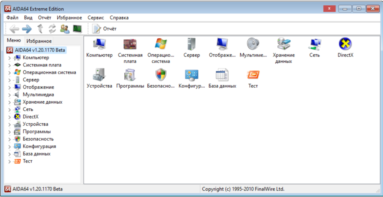Open the Вид menu

[x=28, y=18]
